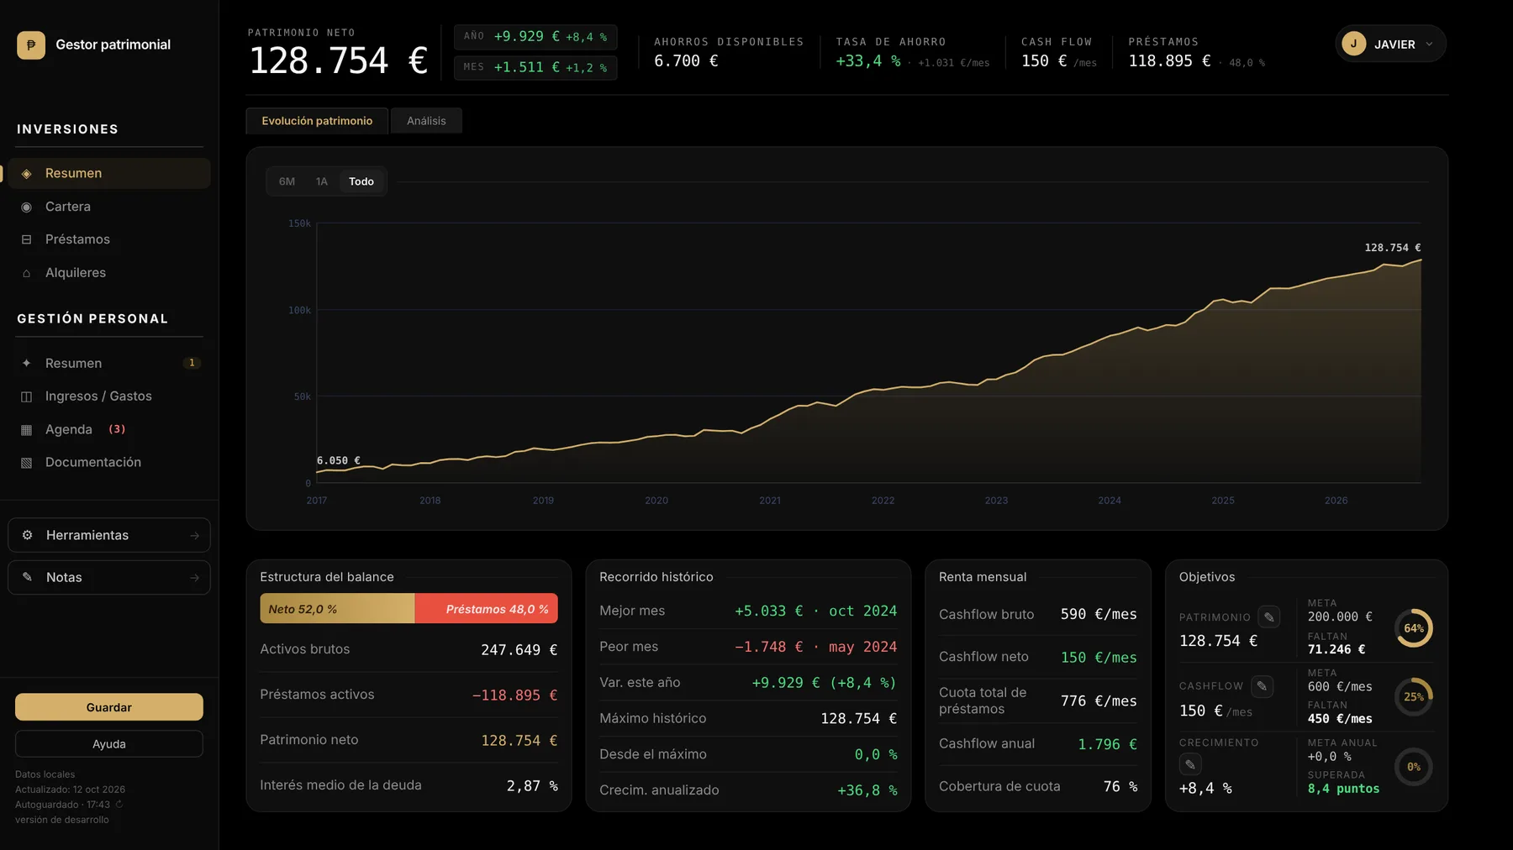The height and width of the screenshot is (850, 1513).
Task: Click the J avatar circle
Action: [x=1353, y=44]
